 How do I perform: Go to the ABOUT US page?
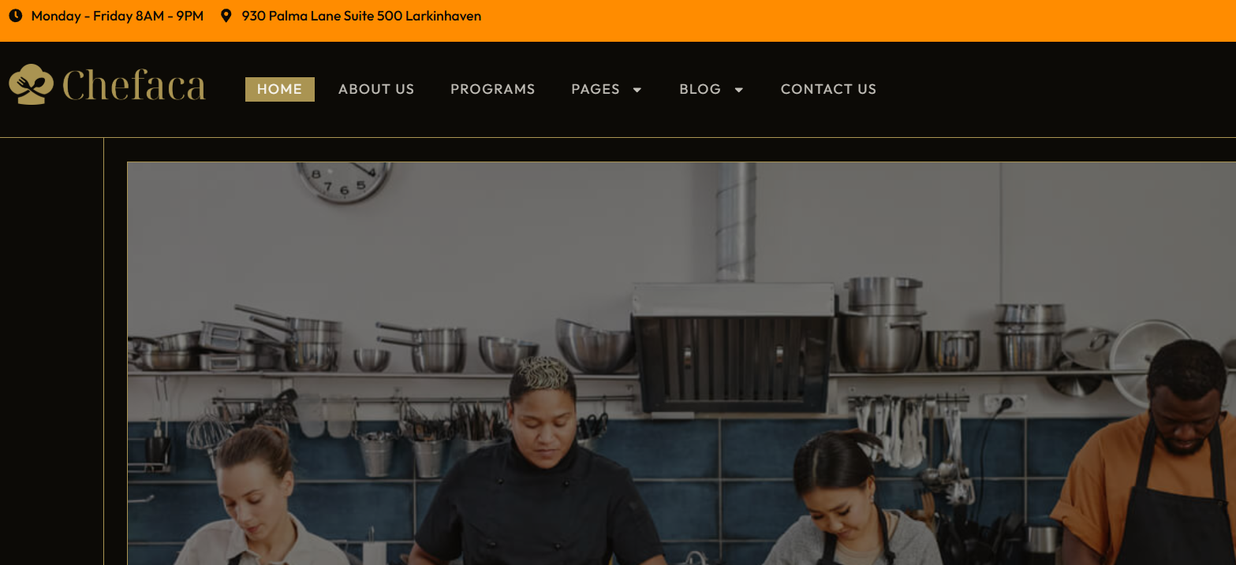376,89
